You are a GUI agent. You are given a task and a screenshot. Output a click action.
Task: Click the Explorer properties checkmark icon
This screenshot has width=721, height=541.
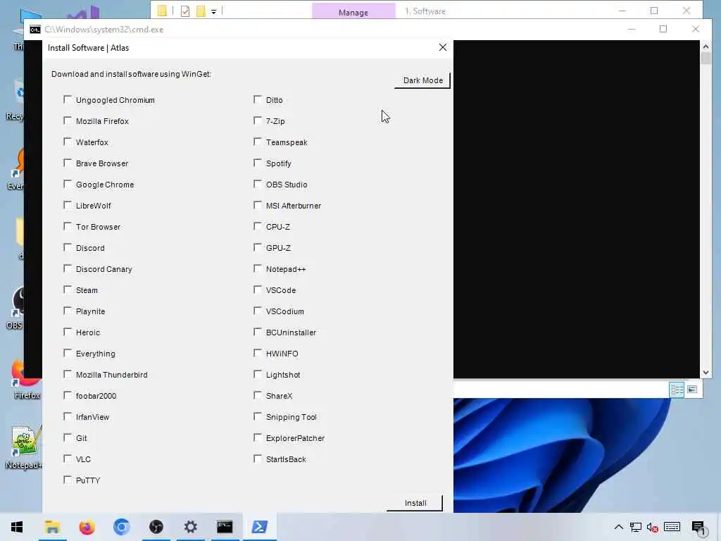point(185,11)
